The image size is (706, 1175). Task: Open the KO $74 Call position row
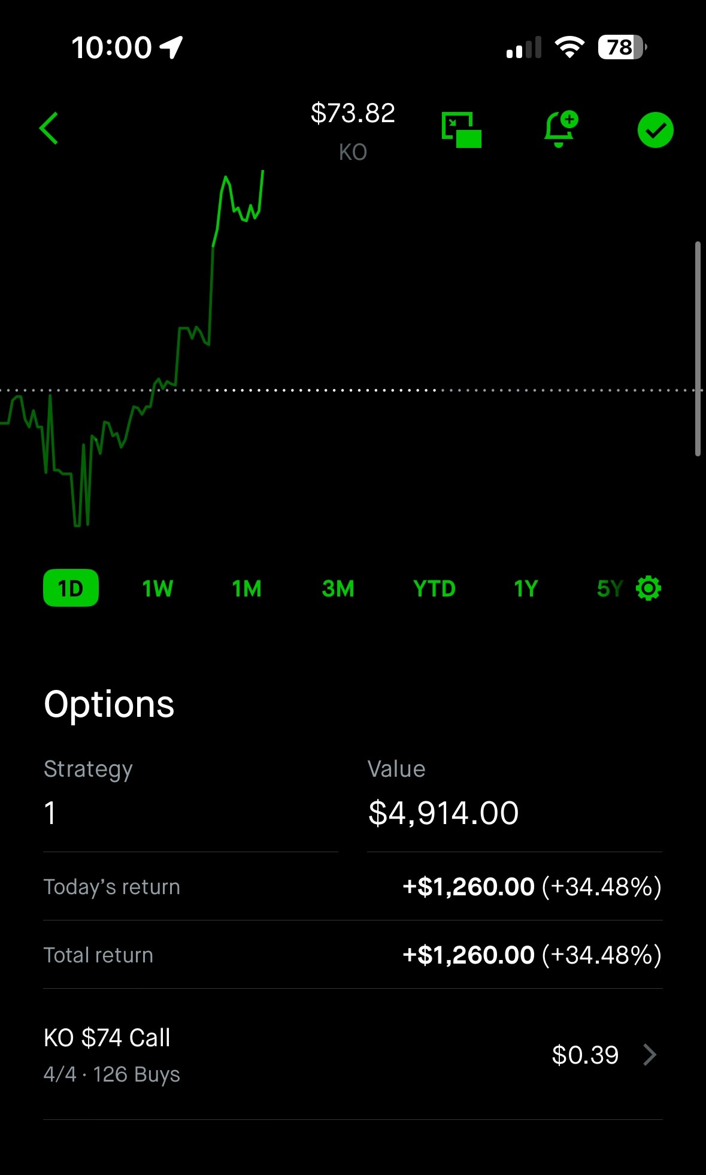point(240,1055)
